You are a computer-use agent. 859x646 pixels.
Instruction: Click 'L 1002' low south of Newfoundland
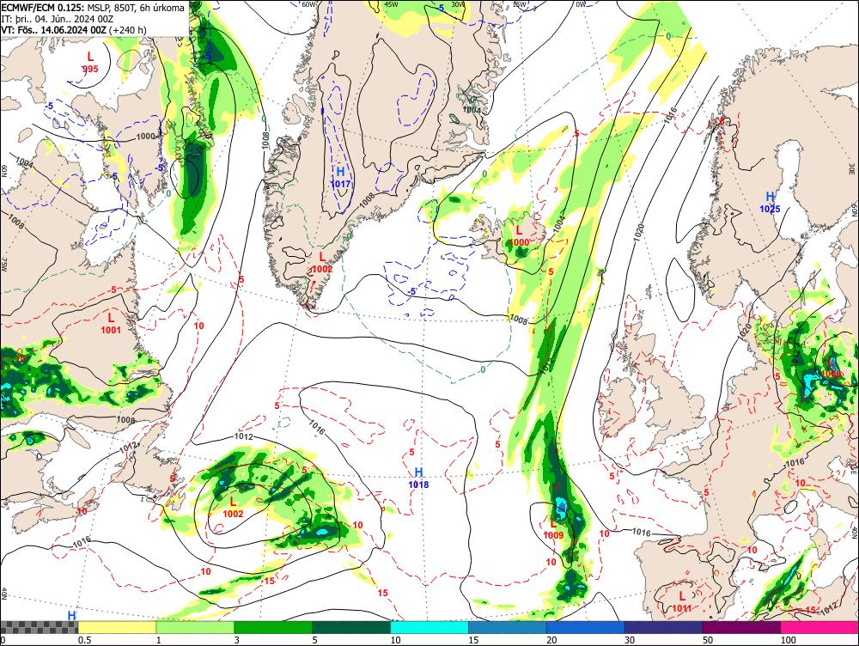tap(233, 508)
